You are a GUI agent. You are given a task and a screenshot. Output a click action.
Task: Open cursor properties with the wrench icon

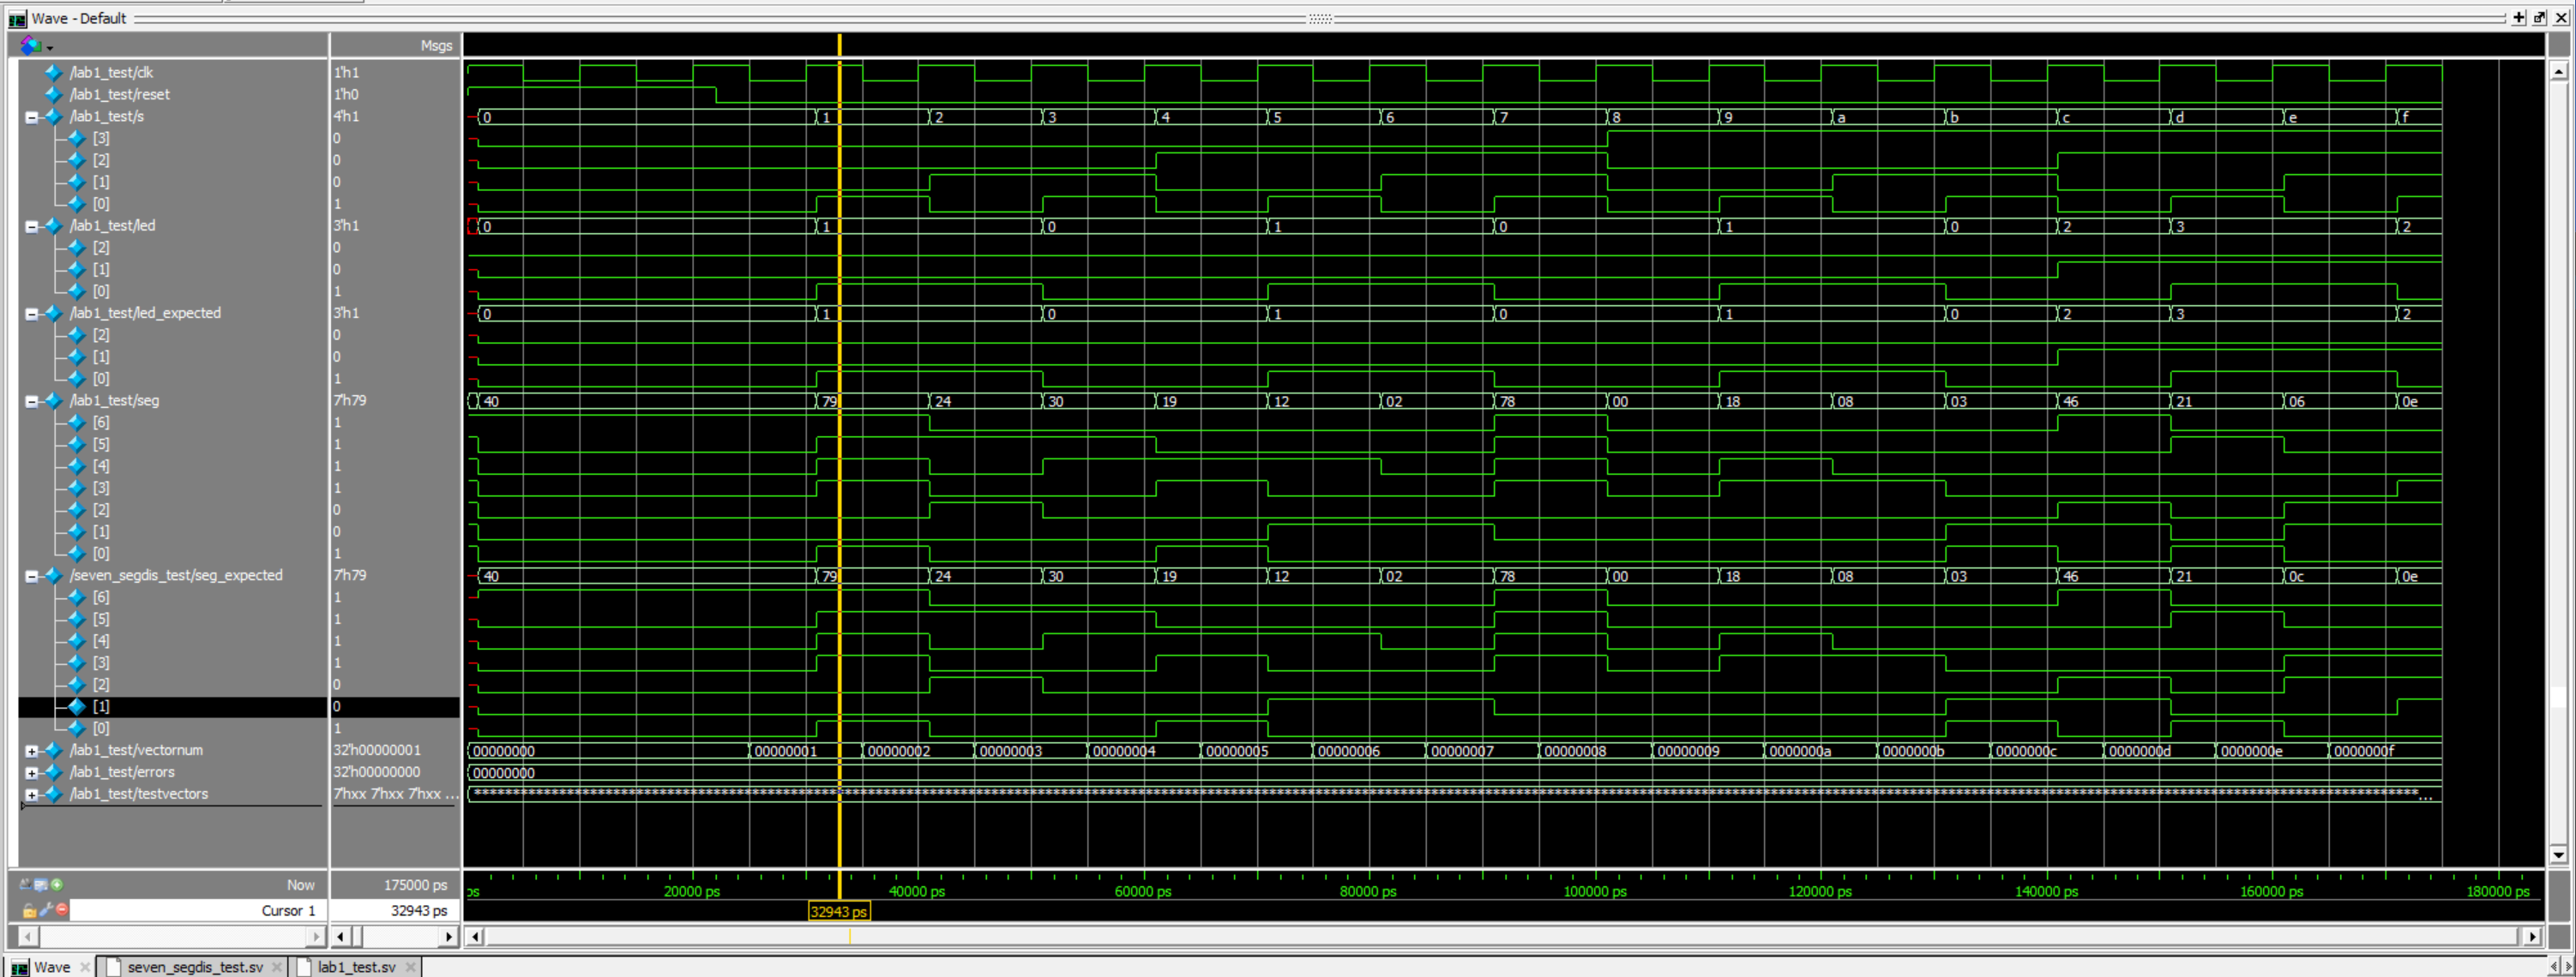[46, 909]
